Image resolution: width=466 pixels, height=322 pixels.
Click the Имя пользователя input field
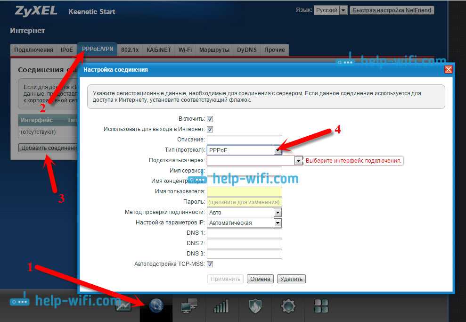(244, 191)
